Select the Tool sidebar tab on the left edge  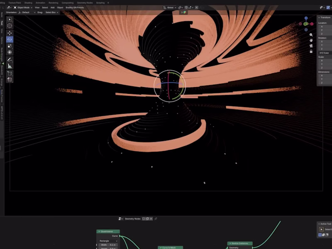coord(2,23)
